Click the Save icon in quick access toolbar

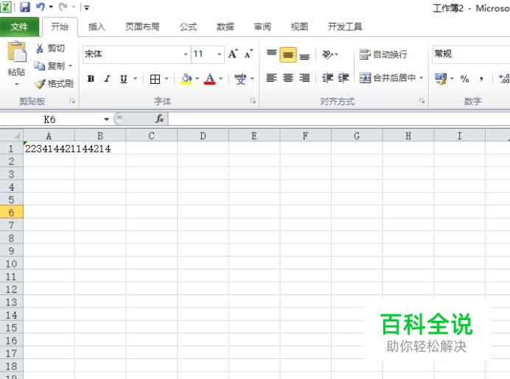coord(25,7)
